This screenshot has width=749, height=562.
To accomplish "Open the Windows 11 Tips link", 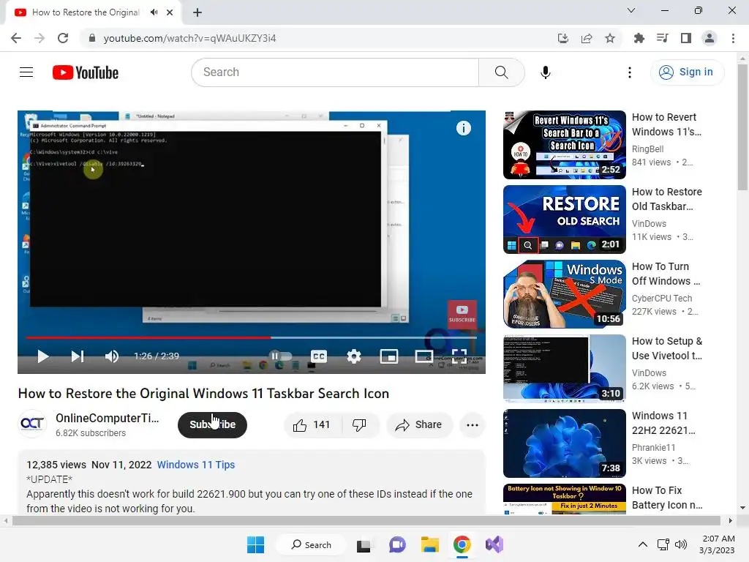I will [196, 465].
